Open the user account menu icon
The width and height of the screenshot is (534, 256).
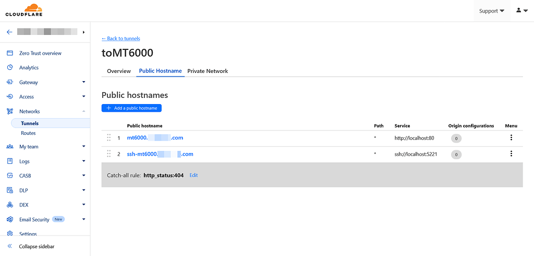(x=521, y=10)
